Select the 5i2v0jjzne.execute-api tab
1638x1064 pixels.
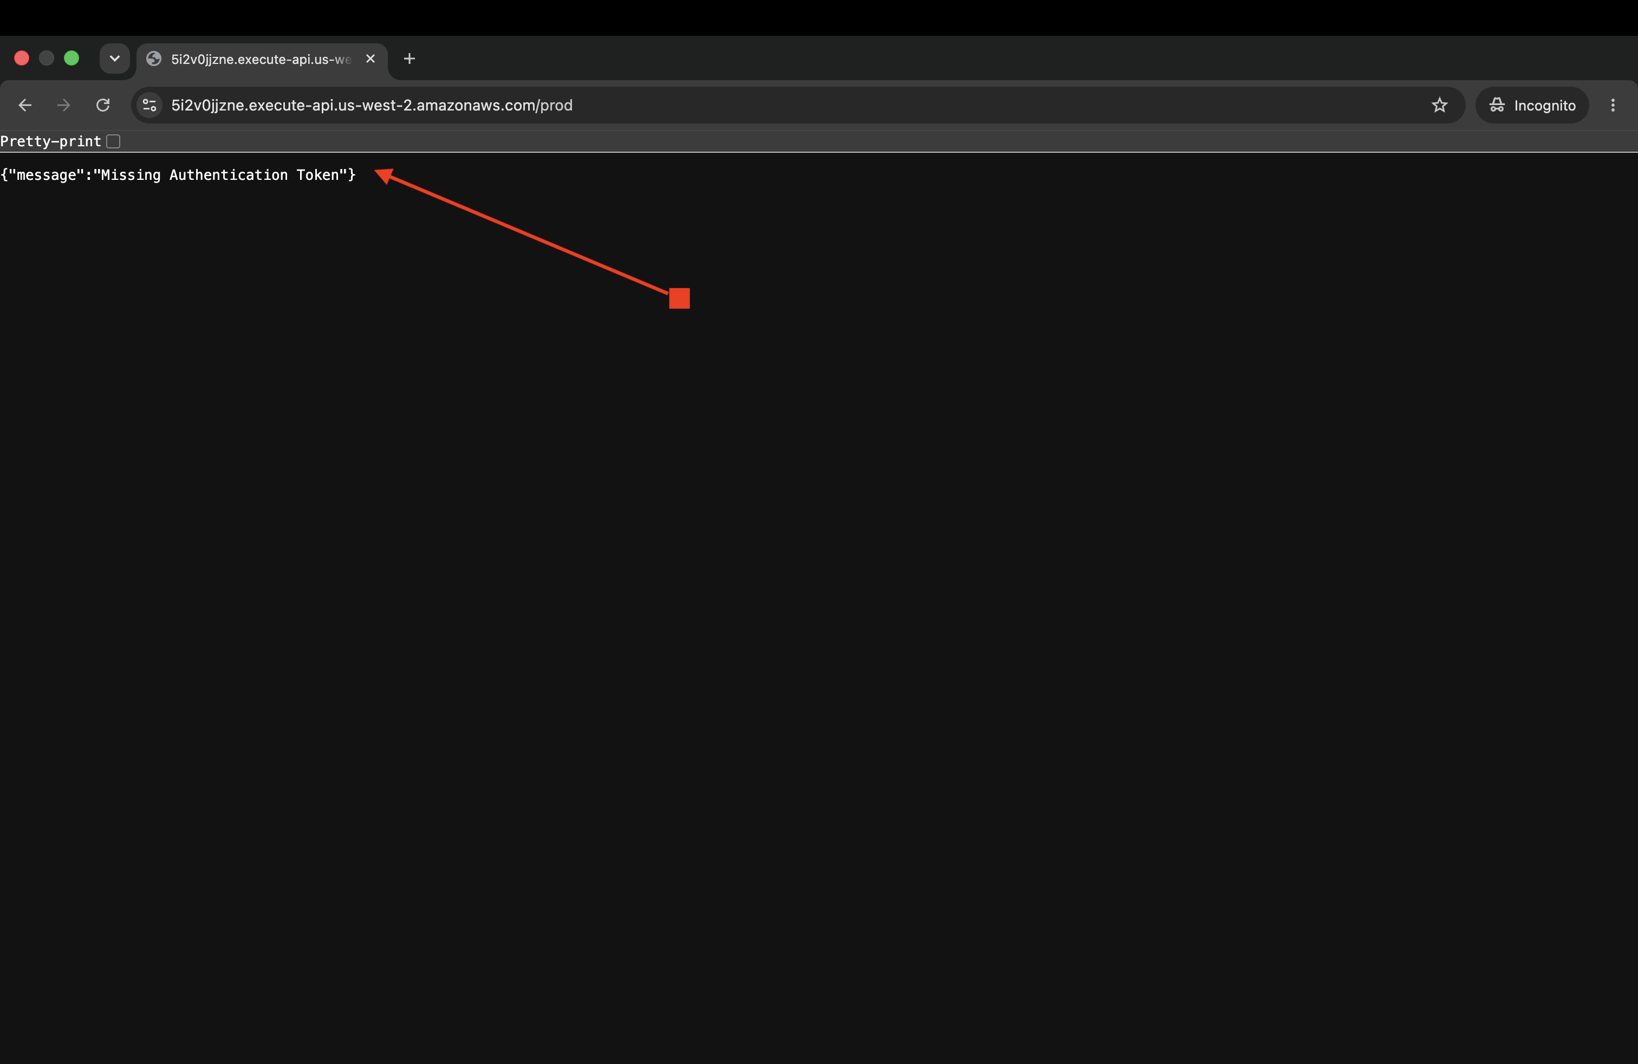262,60
